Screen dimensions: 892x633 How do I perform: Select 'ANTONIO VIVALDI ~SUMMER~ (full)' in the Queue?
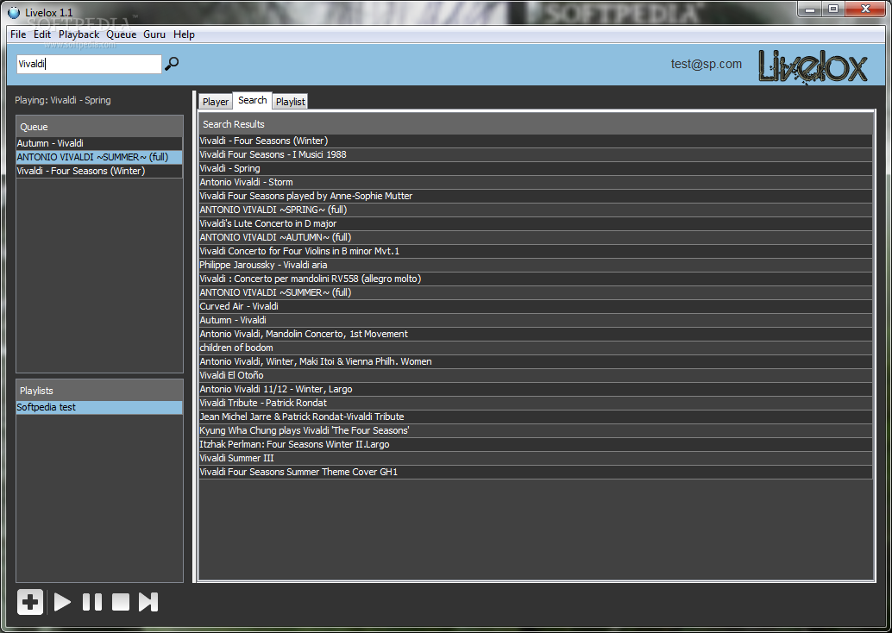click(99, 157)
